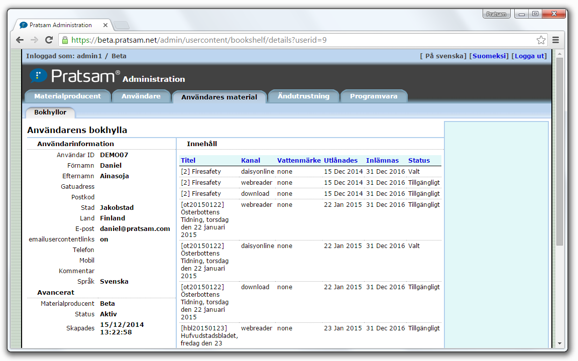The height and width of the screenshot is (361, 578).
Task: Sort the table by the Titel column
Action: click(x=187, y=160)
